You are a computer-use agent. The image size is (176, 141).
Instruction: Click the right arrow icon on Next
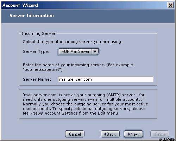129,134
